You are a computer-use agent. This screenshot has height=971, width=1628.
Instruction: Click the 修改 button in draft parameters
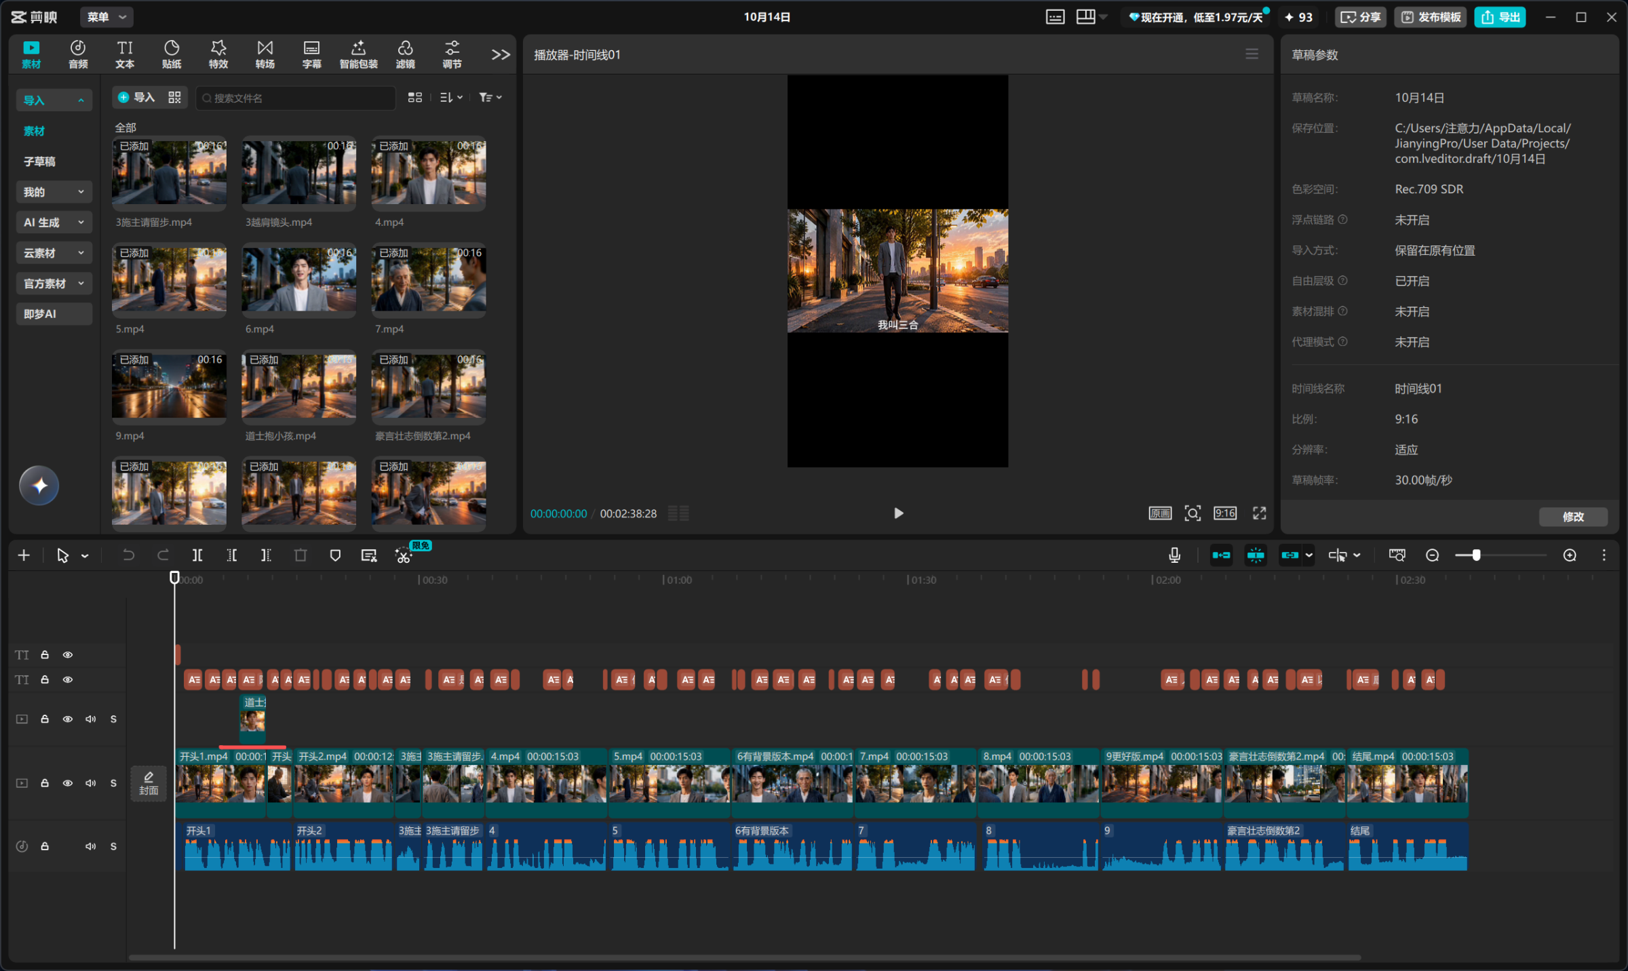1573,517
